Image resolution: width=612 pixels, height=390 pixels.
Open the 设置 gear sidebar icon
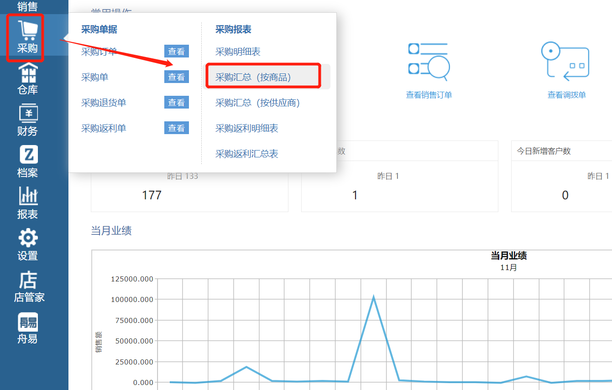tap(28, 238)
